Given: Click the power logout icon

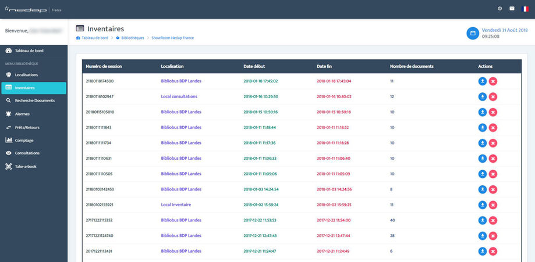Looking at the screenshot, I should point(500,9).
